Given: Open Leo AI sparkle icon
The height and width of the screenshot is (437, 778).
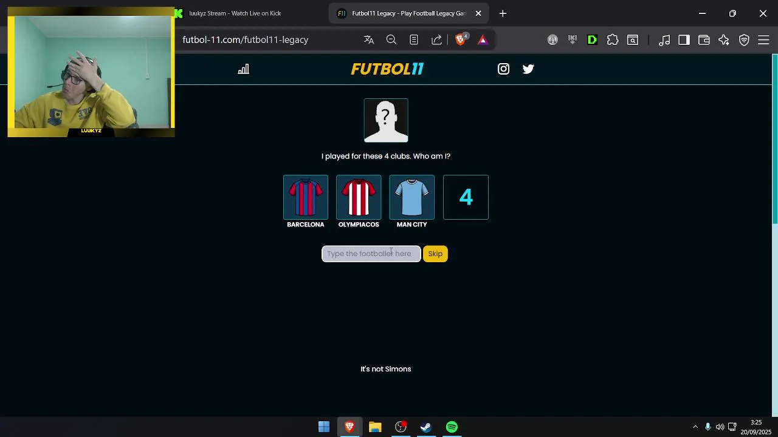Looking at the screenshot, I should tap(724, 40).
